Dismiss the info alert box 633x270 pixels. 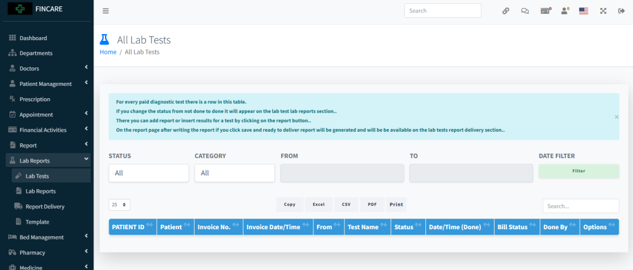coord(616,116)
